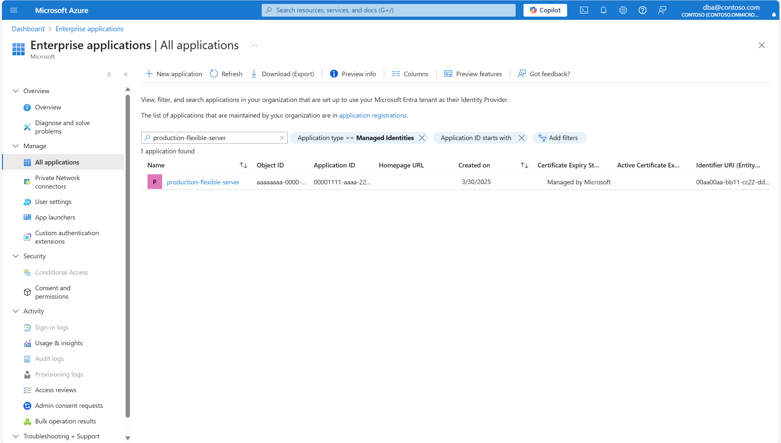Viewport: 781px width, 443px height.
Task: Click the top bar feedback icon
Action: (x=662, y=10)
